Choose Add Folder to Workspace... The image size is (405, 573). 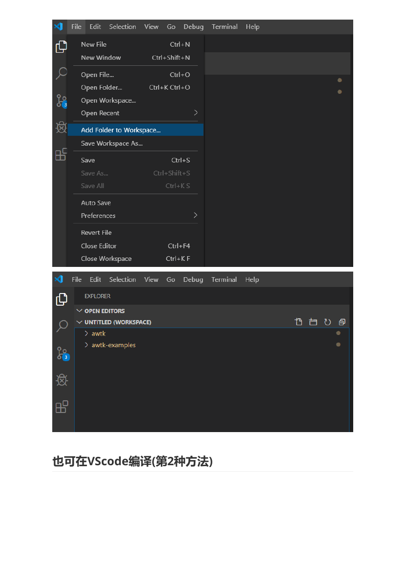[x=135, y=130]
